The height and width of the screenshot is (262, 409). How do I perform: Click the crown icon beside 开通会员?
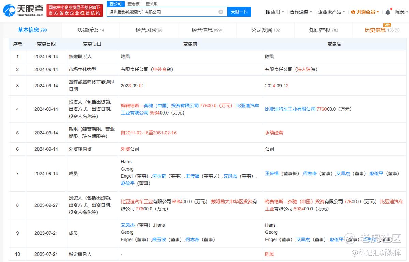[353, 12]
